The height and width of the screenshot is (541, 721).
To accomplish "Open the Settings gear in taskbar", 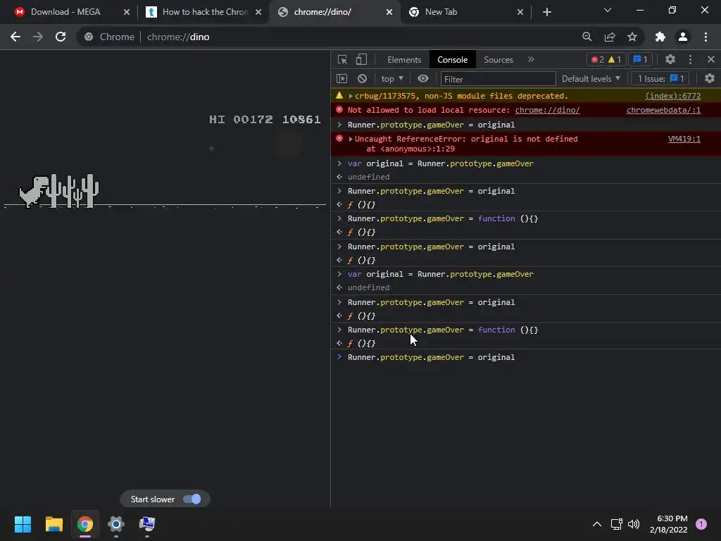I will click(116, 524).
